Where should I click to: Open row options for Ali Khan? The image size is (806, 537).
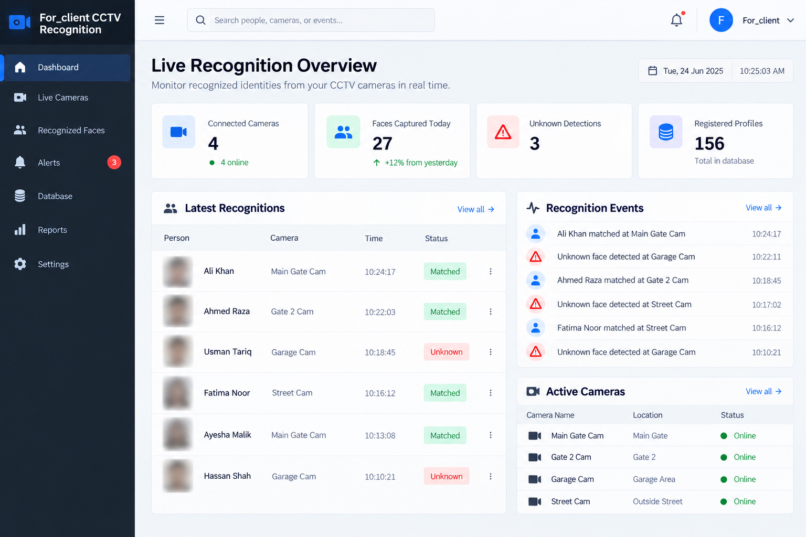[x=491, y=272]
